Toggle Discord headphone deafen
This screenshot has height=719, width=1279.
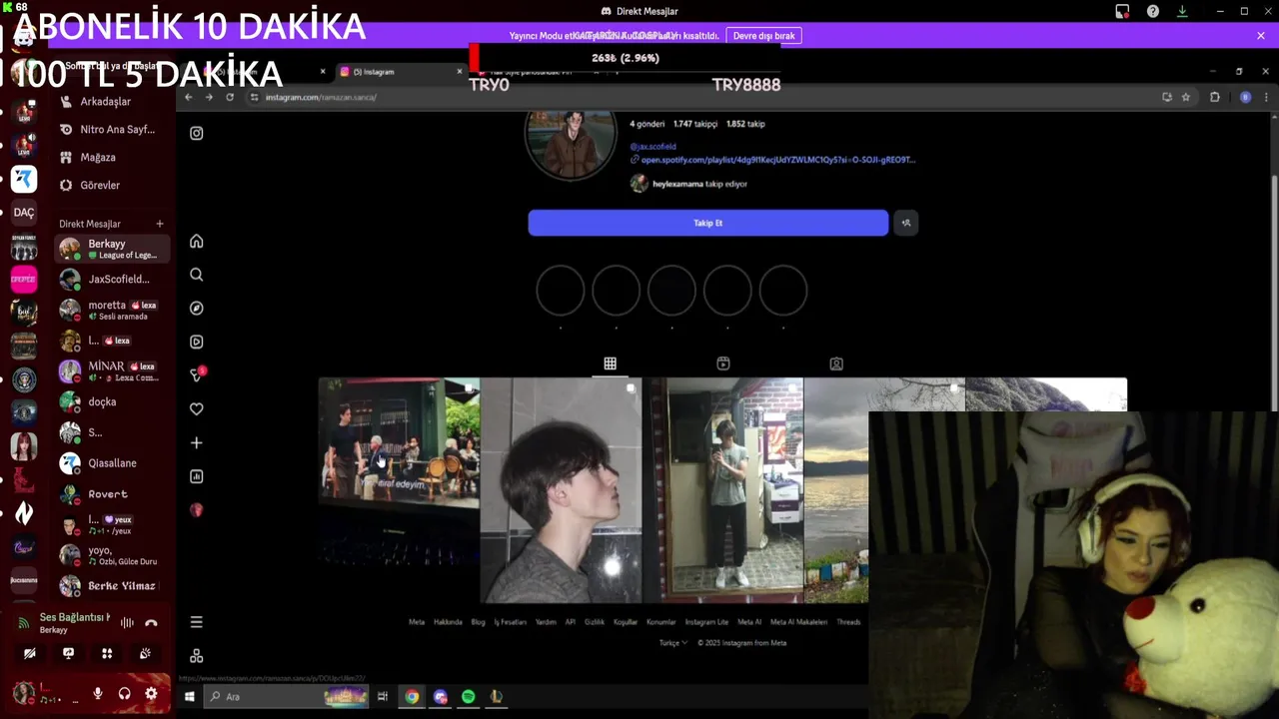tap(124, 693)
